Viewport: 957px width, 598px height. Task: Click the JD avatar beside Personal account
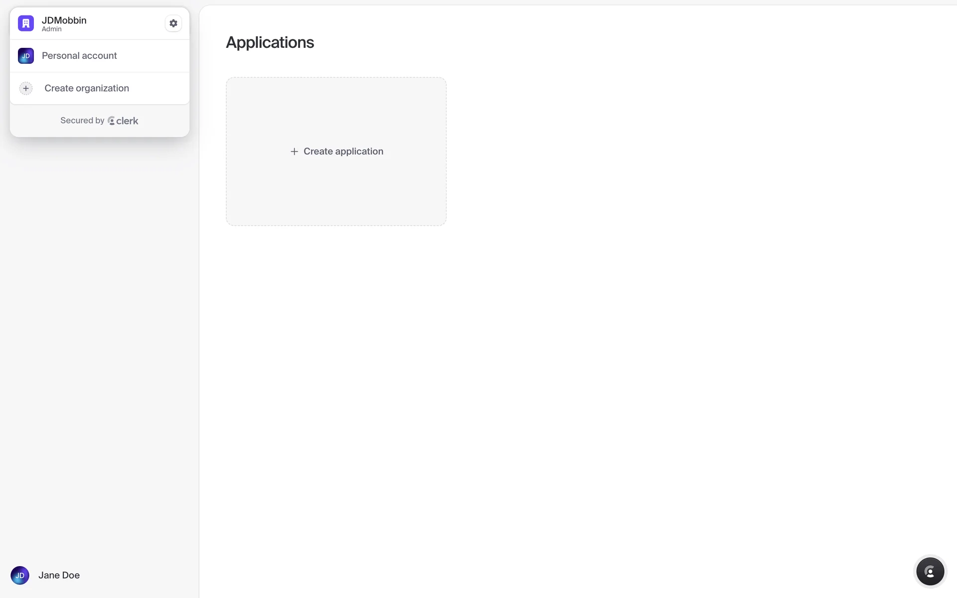[x=26, y=56]
